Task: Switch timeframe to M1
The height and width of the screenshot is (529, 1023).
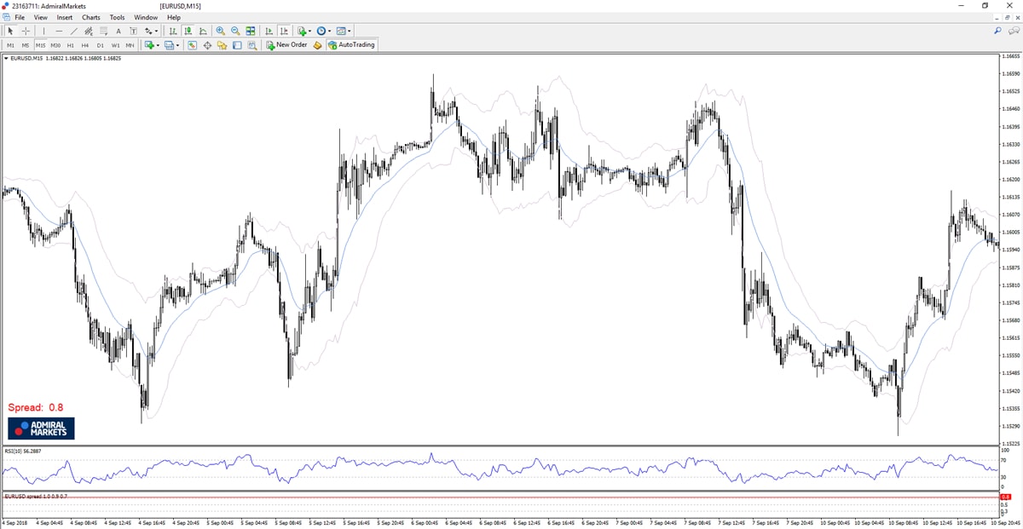Action: coord(10,45)
